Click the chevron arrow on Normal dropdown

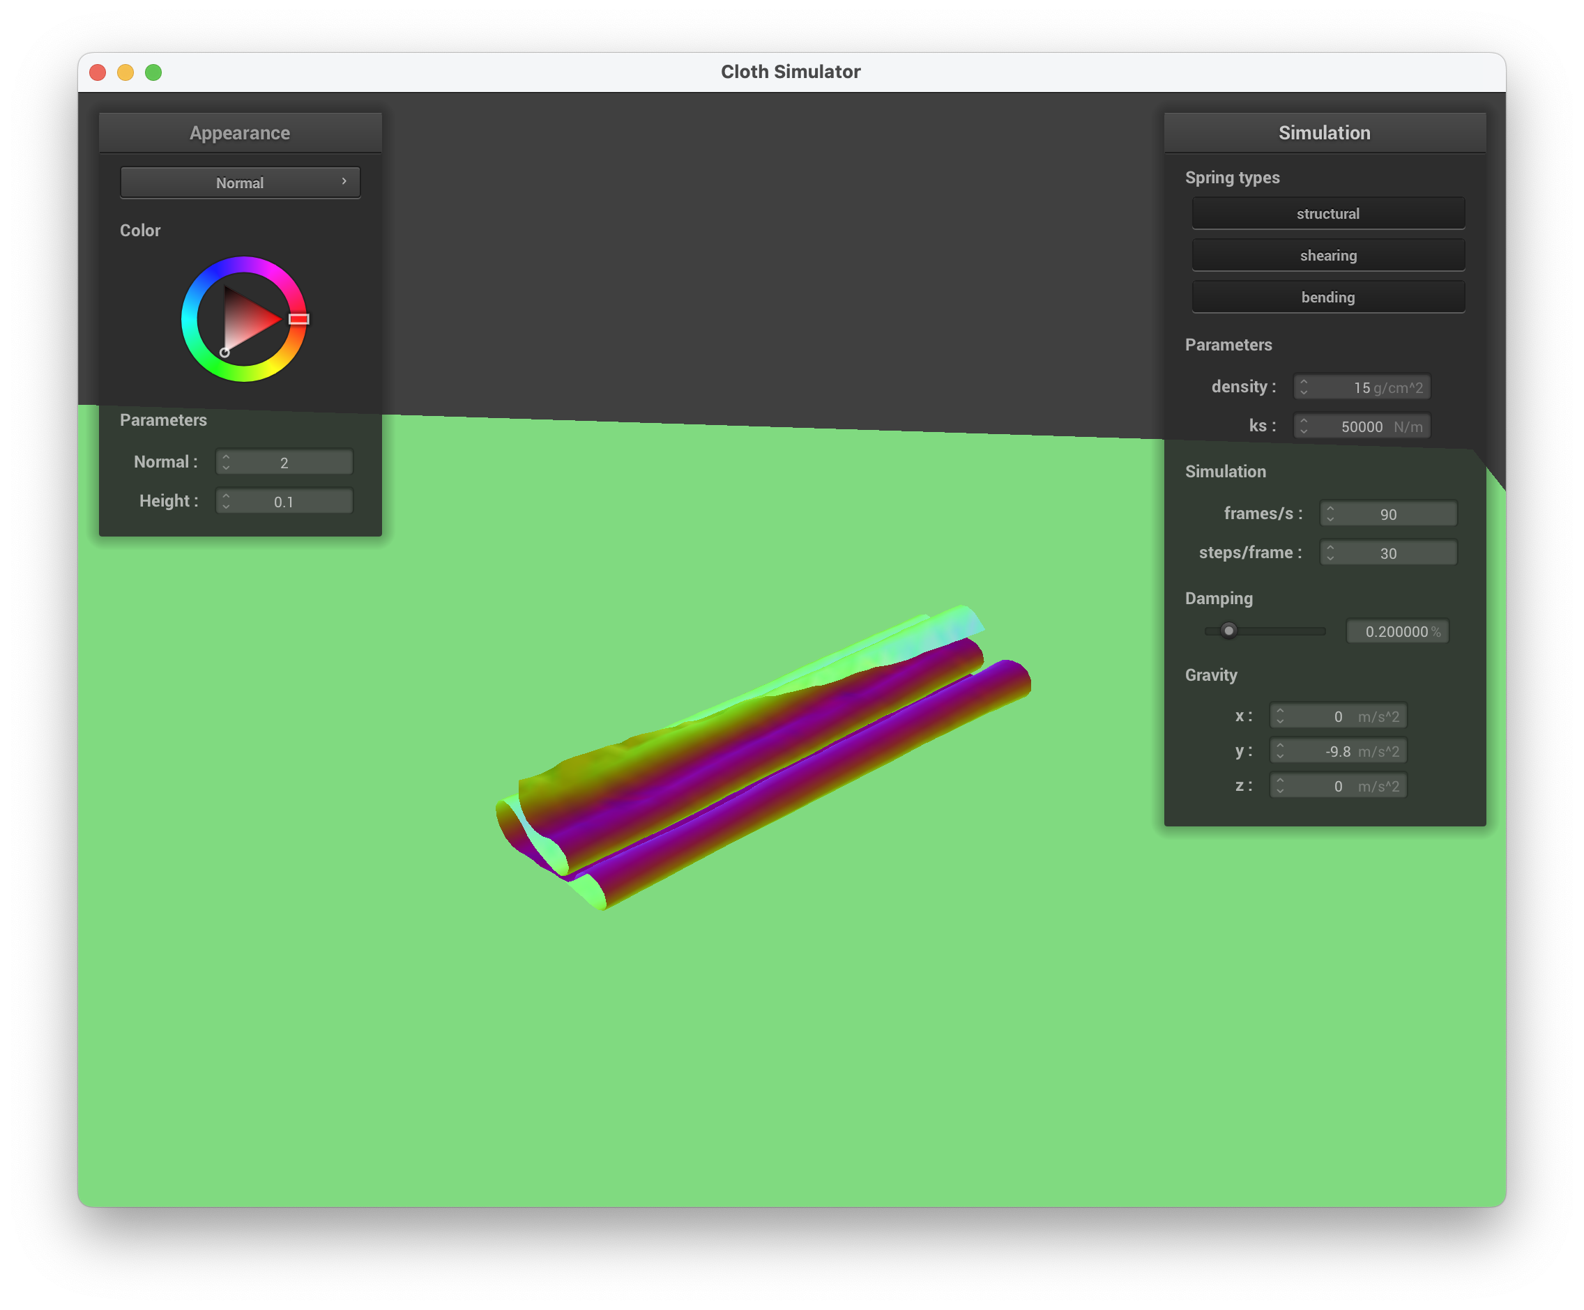click(344, 182)
